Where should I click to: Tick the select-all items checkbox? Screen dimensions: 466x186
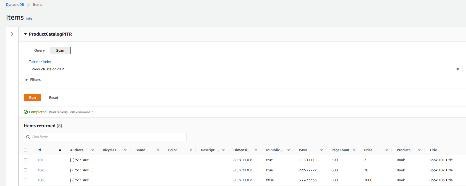26,150
